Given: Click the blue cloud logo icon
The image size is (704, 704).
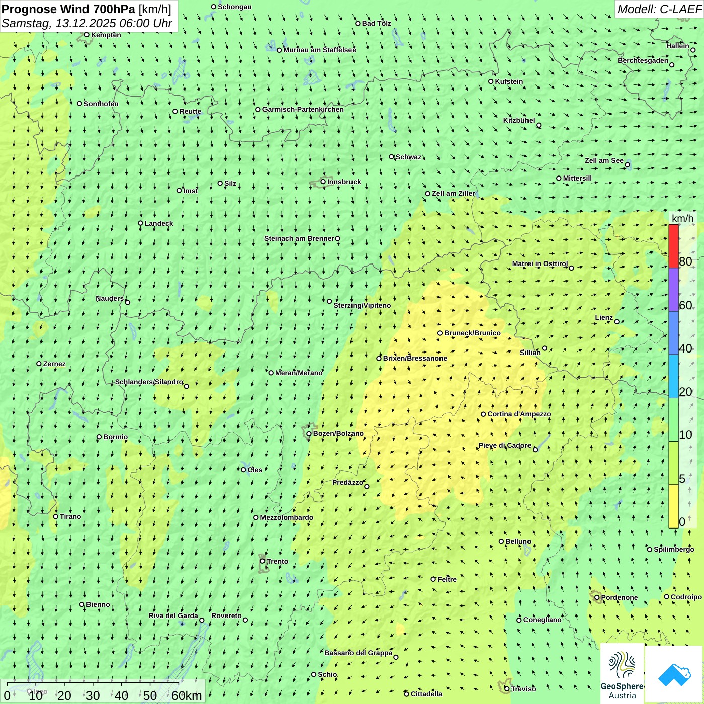Looking at the screenshot, I should tap(674, 675).
